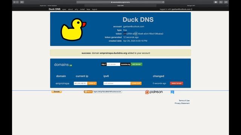
Task: Click the account token value
Action: pos(143,34)
